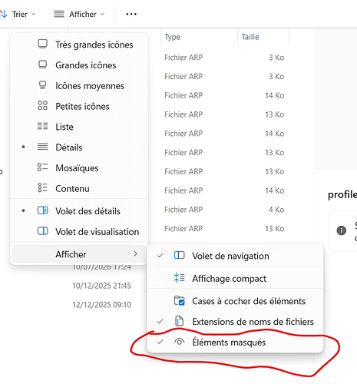Image resolution: width=357 pixels, height=384 pixels.
Task: Select the Très grandes icônes view icon
Action: tap(43, 44)
